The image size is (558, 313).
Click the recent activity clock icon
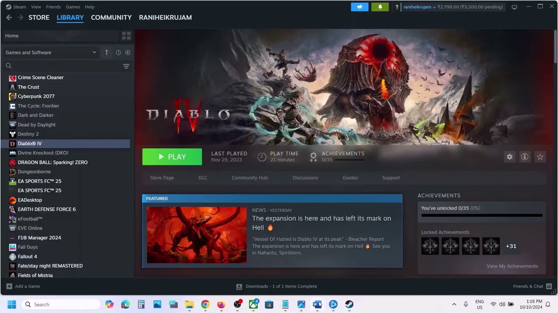click(118, 52)
